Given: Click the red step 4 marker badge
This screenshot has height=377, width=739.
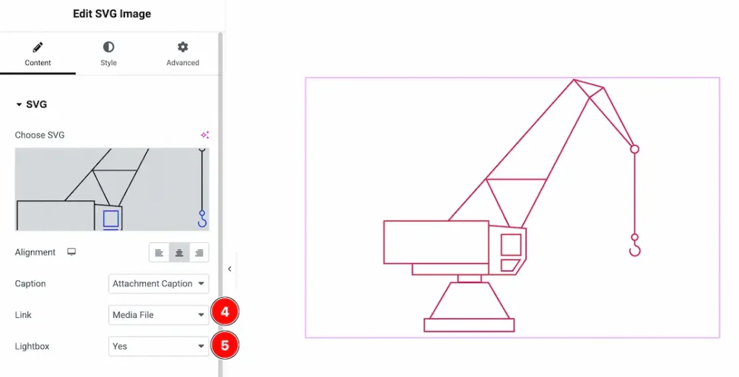Looking at the screenshot, I should tap(224, 312).
